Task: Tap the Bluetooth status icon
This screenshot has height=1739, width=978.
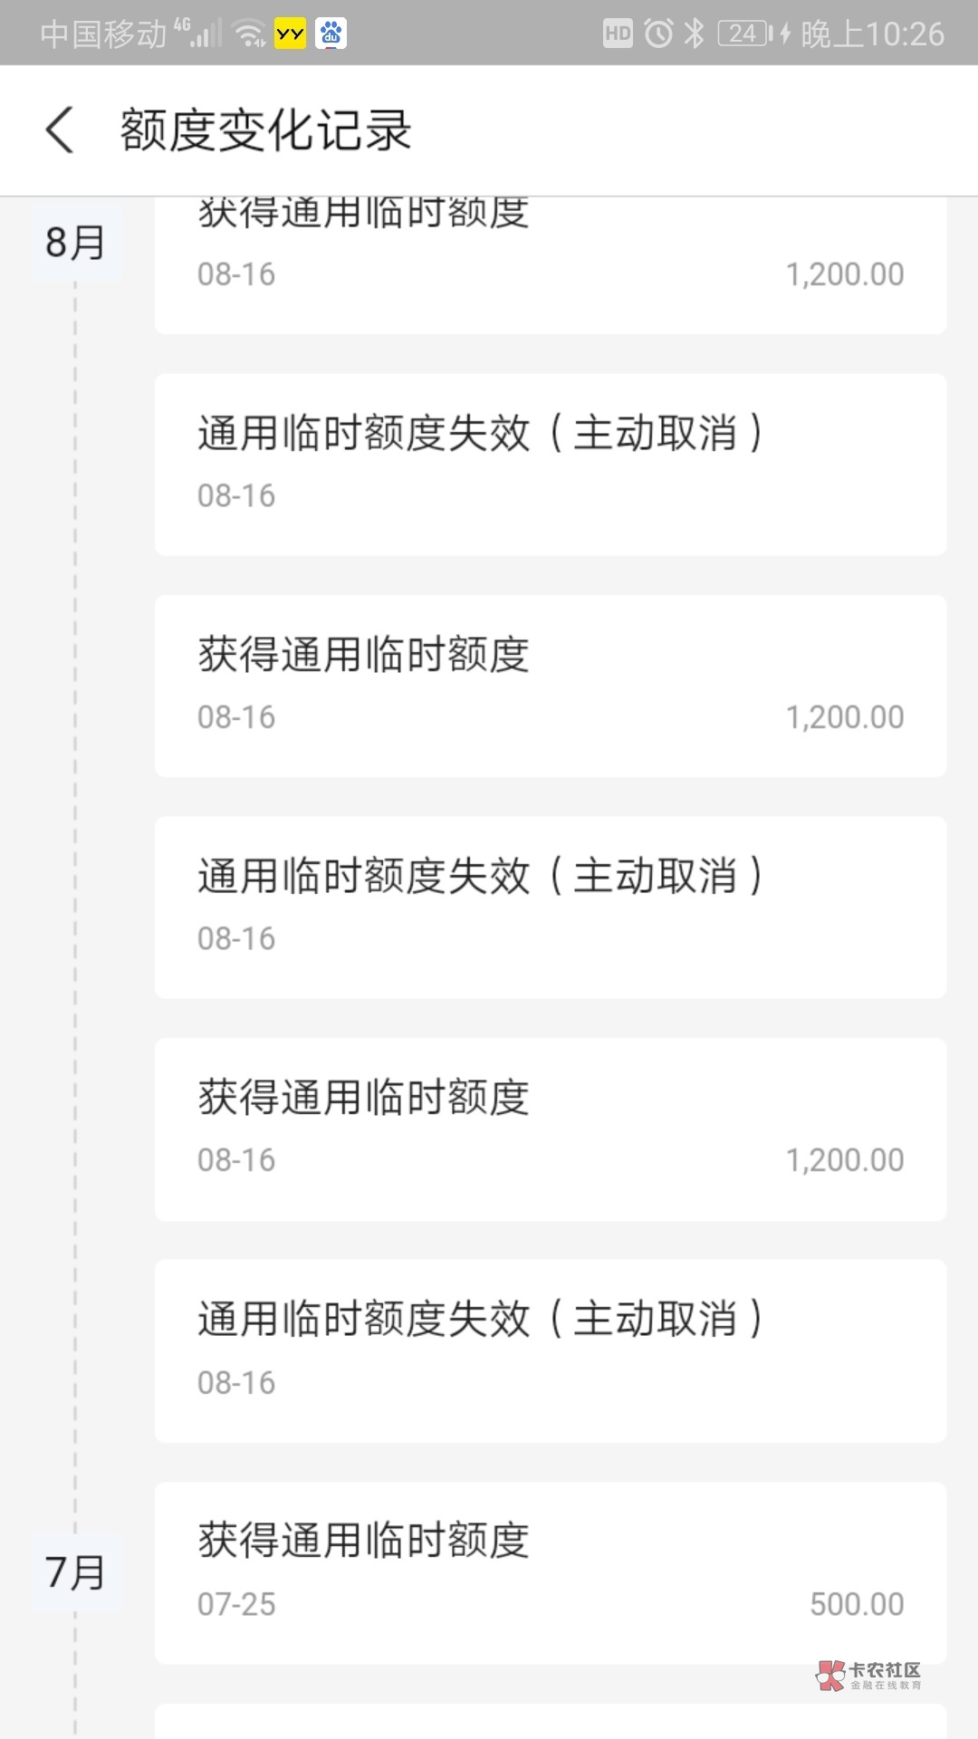Action: [695, 34]
